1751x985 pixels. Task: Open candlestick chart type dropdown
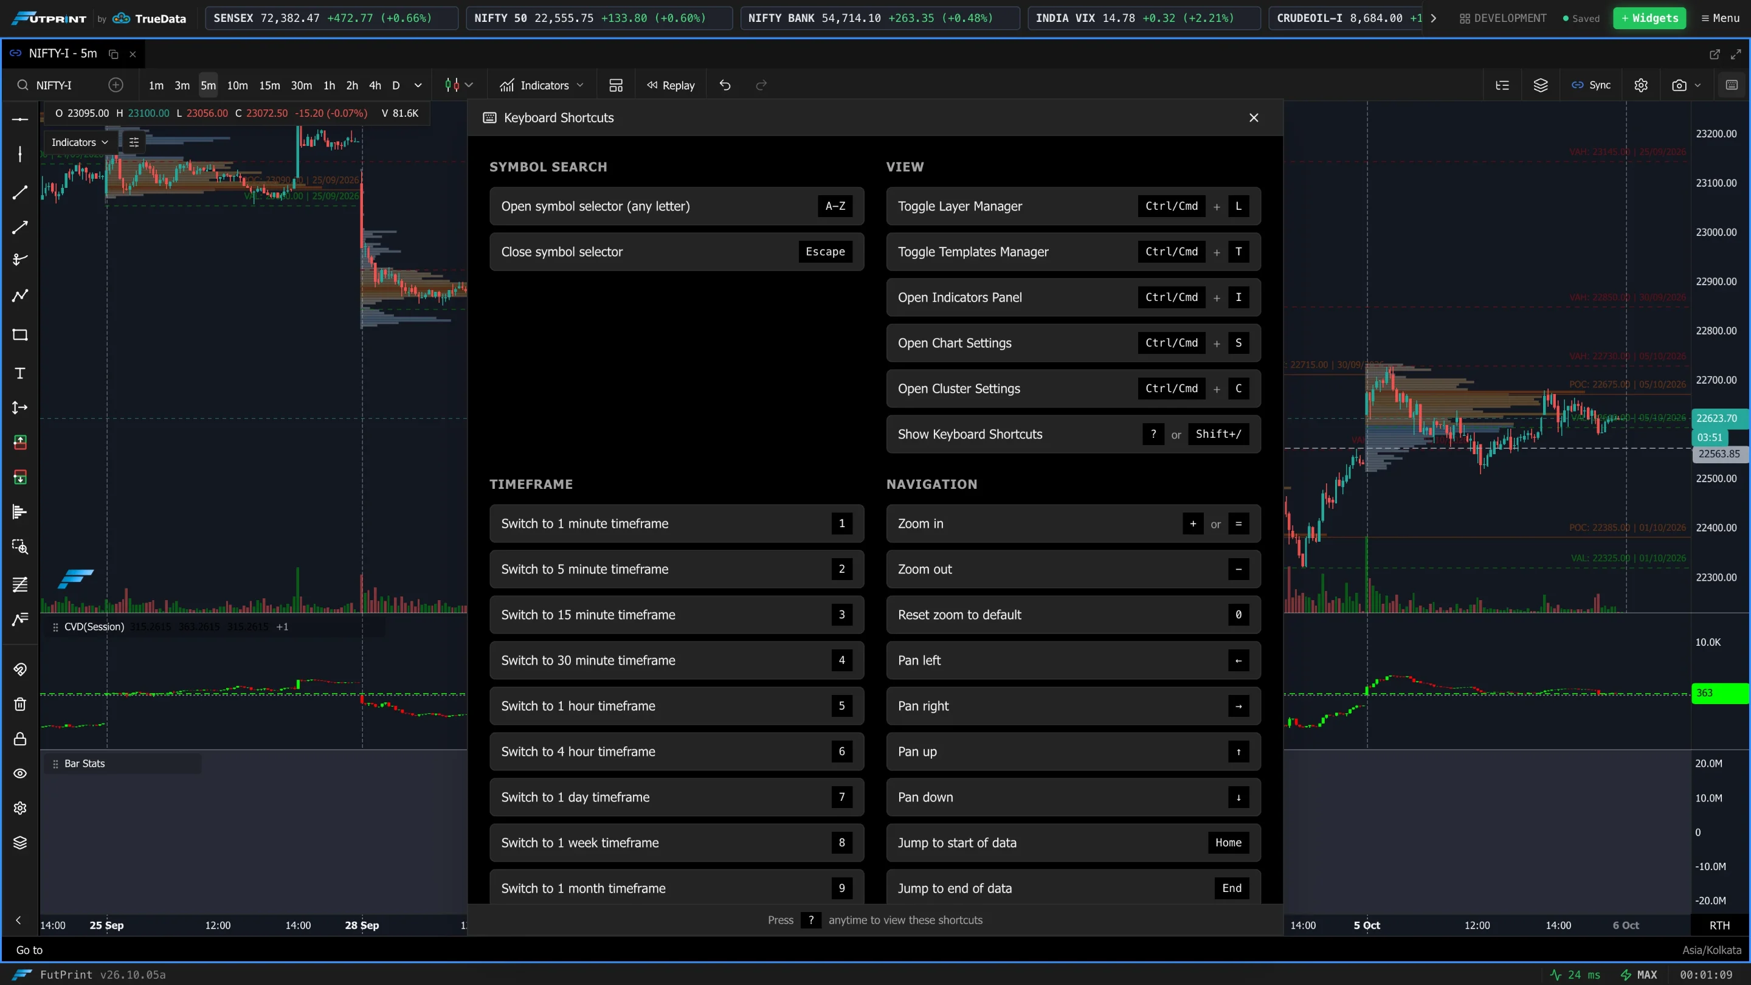pos(459,85)
